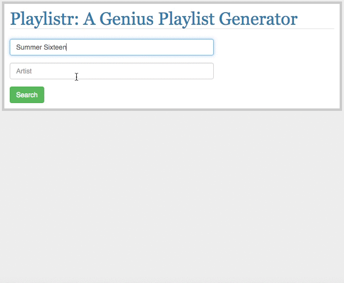Image resolution: width=344 pixels, height=283 pixels.
Task: Click the green Search button
Action: pyautogui.click(x=27, y=95)
